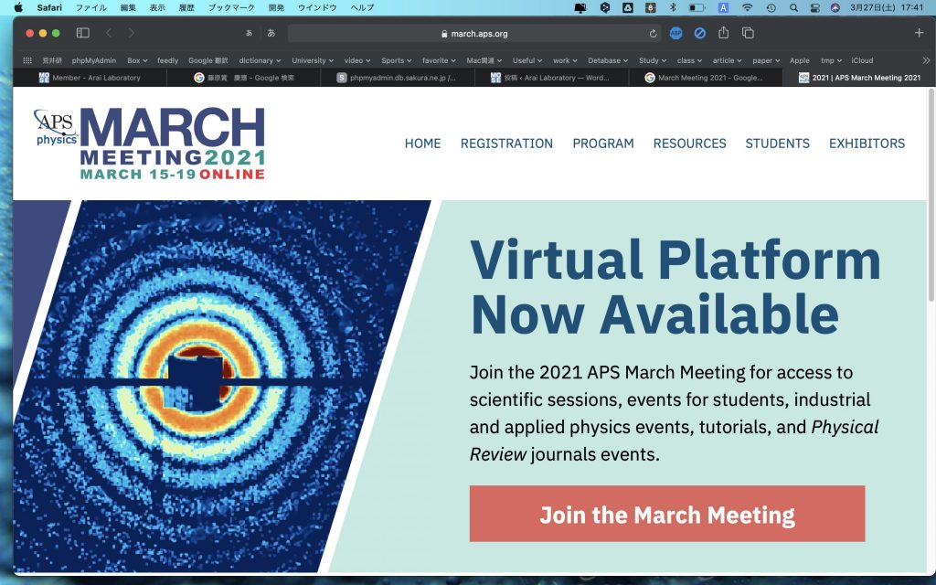Show the tab overview
The image size is (936, 585).
tap(748, 33)
